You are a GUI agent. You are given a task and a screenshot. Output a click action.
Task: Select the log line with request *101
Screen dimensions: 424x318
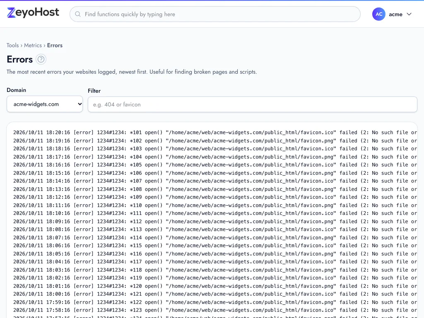coord(215,132)
